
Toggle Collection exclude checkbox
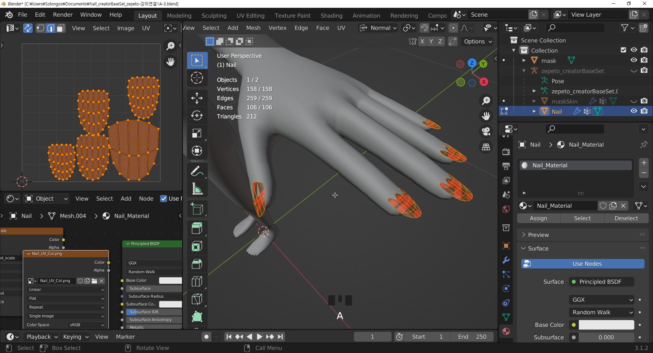[623, 50]
